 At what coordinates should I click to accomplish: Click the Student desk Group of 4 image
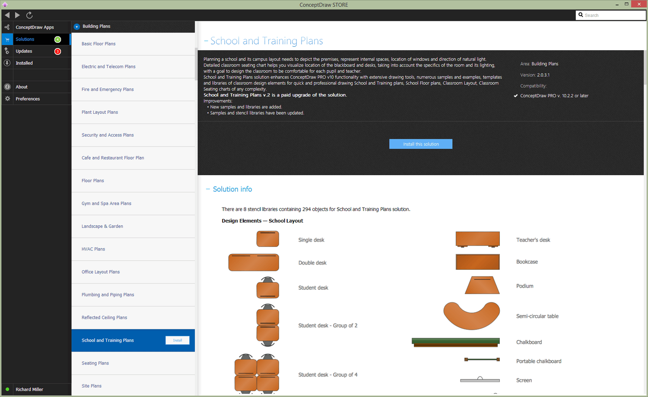(257, 374)
